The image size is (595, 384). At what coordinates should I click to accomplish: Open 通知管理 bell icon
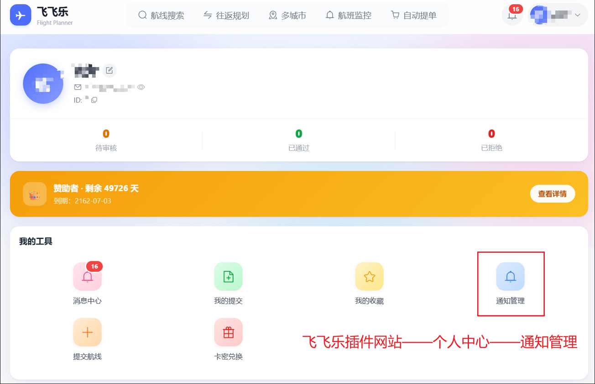tap(510, 277)
